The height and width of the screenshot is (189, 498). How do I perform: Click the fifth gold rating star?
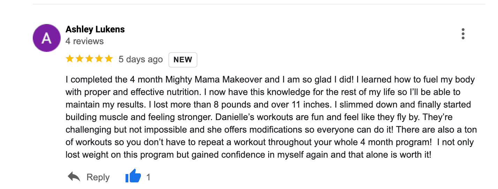tap(109, 59)
